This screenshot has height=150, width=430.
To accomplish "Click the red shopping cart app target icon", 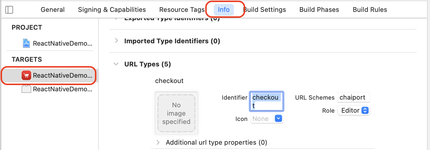I will (x=26, y=75).
